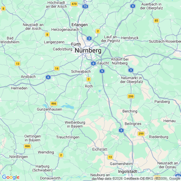The height and width of the screenshot is (181, 181).
Task: Click the Gunzenhausen town label
Action: (x=49, y=109)
